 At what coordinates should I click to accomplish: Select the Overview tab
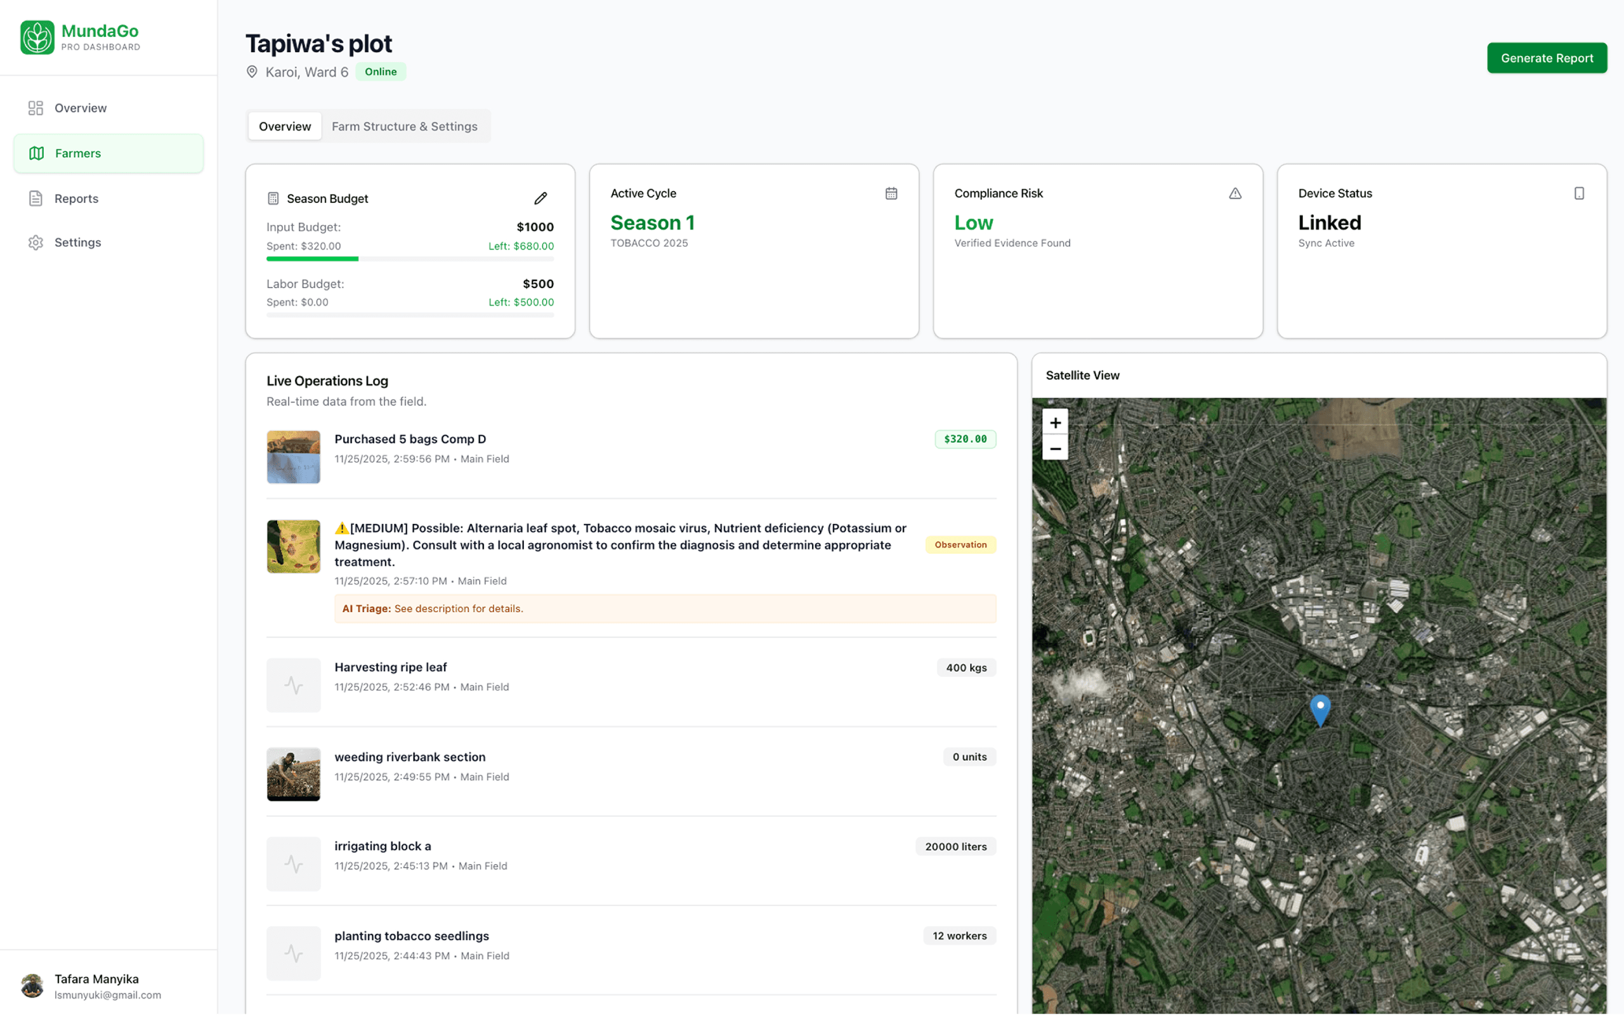click(x=284, y=126)
